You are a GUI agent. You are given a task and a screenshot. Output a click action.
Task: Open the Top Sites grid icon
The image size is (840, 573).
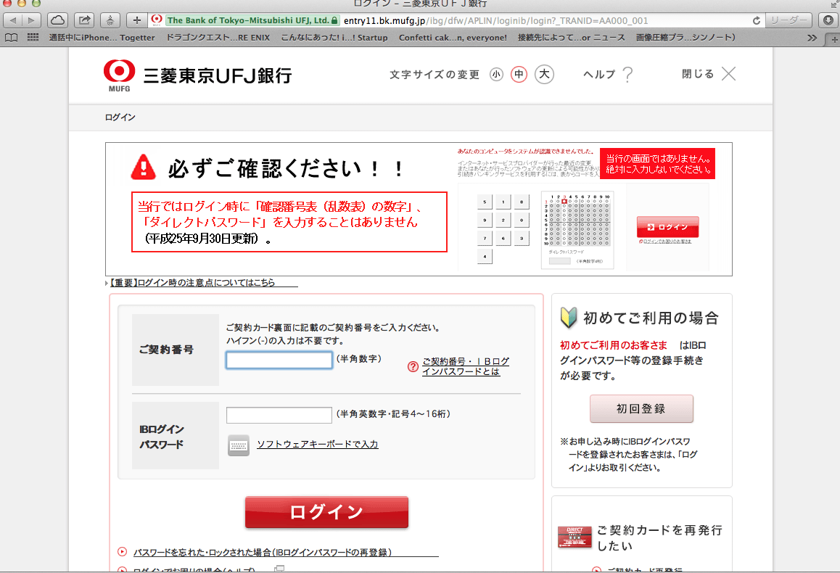click(33, 37)
